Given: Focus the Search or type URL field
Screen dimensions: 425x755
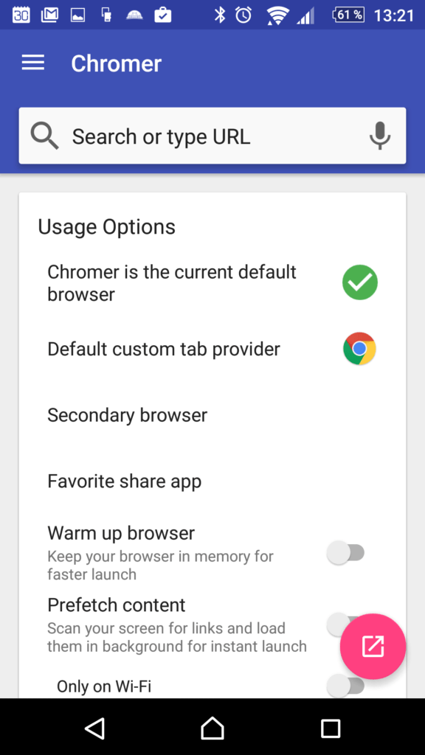Looking at the screenshot, I should 212,136.
